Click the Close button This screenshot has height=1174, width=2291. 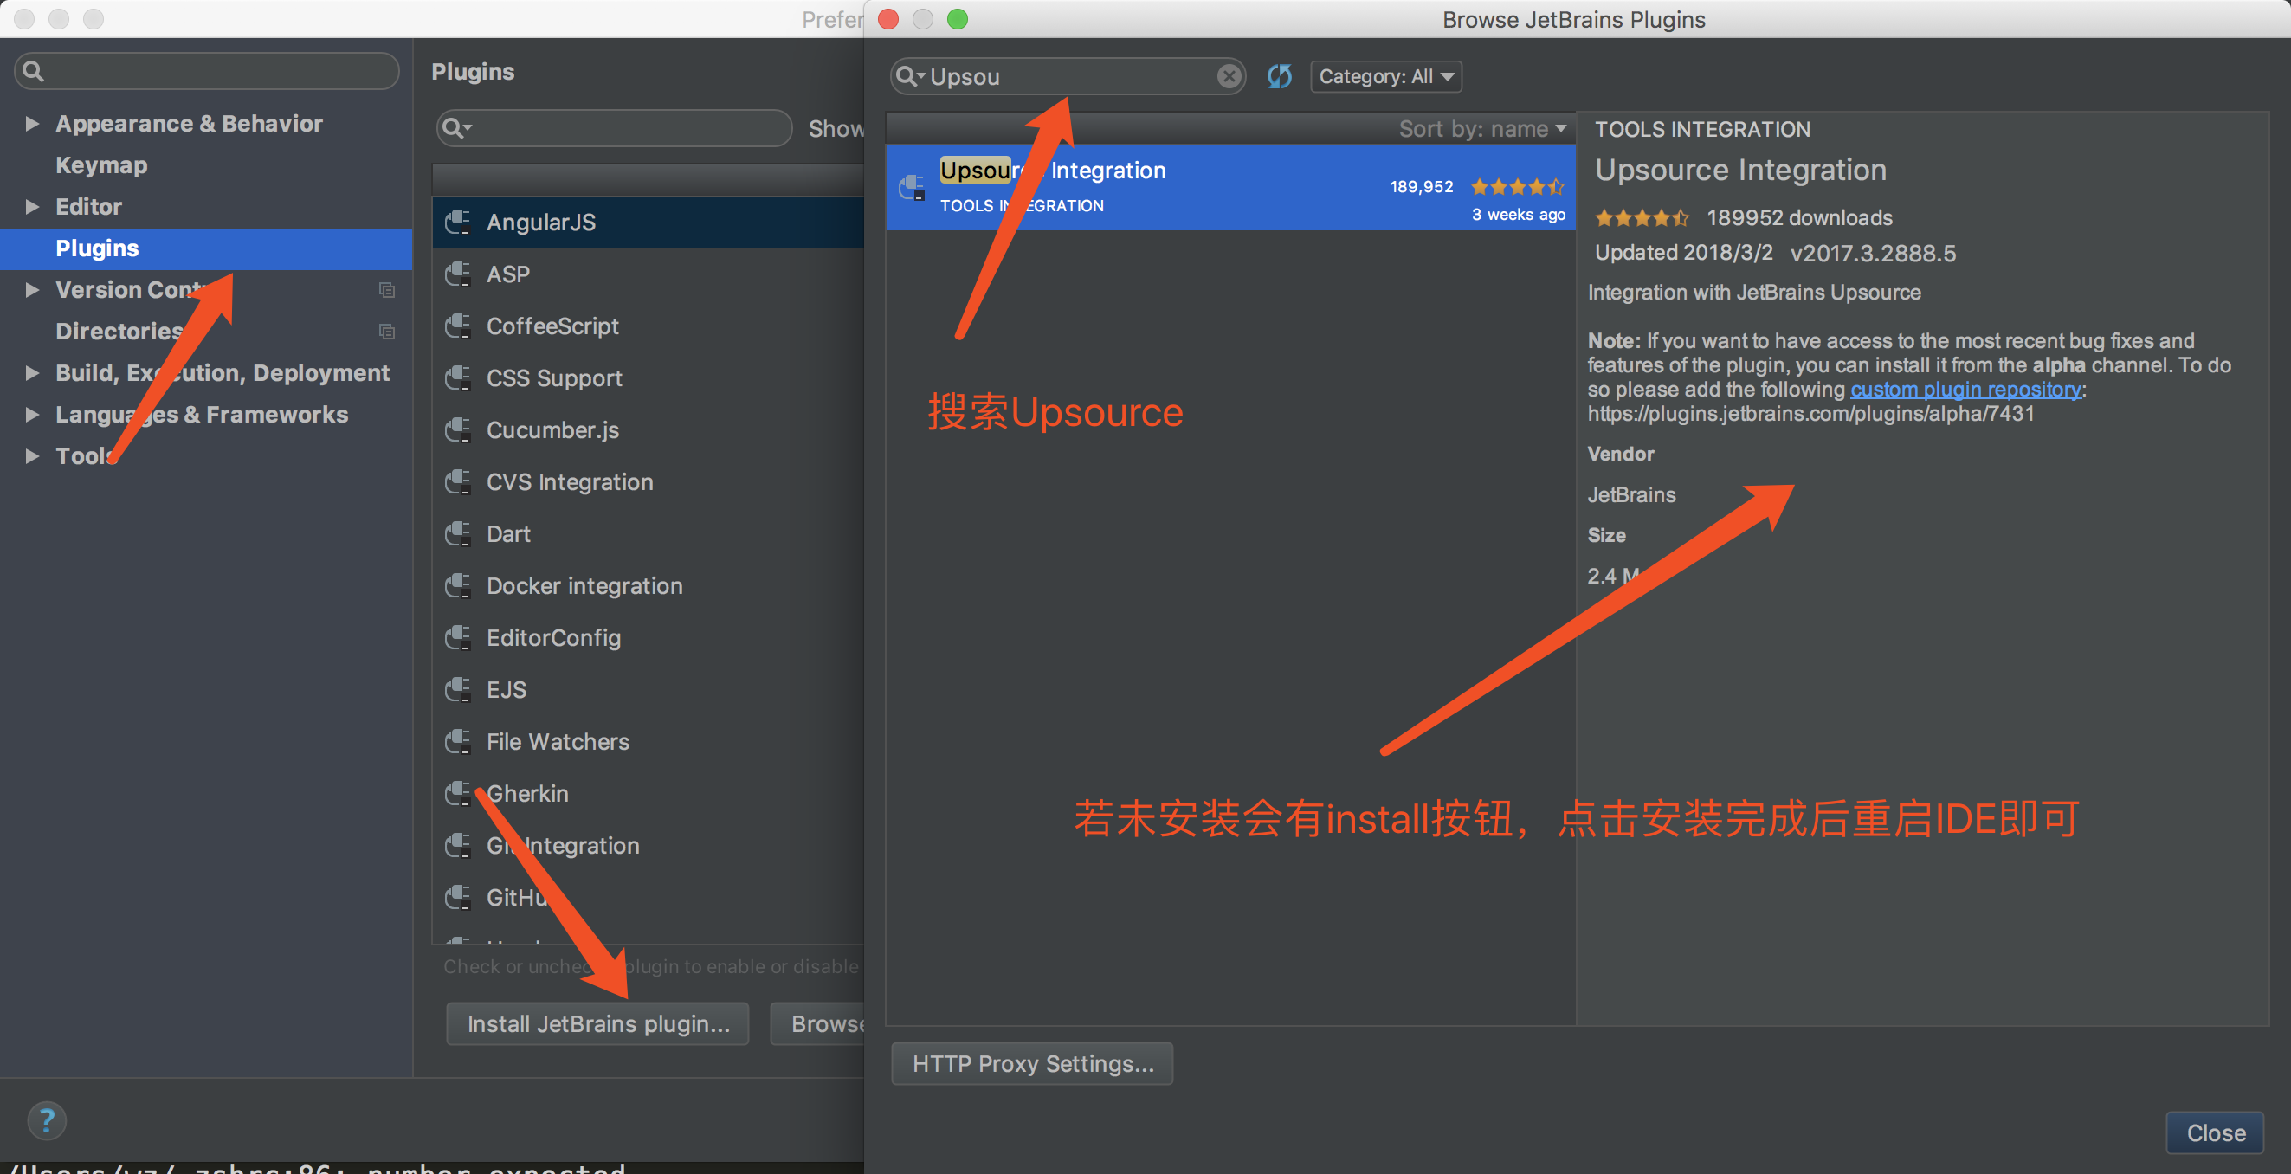point(2215,1133)
